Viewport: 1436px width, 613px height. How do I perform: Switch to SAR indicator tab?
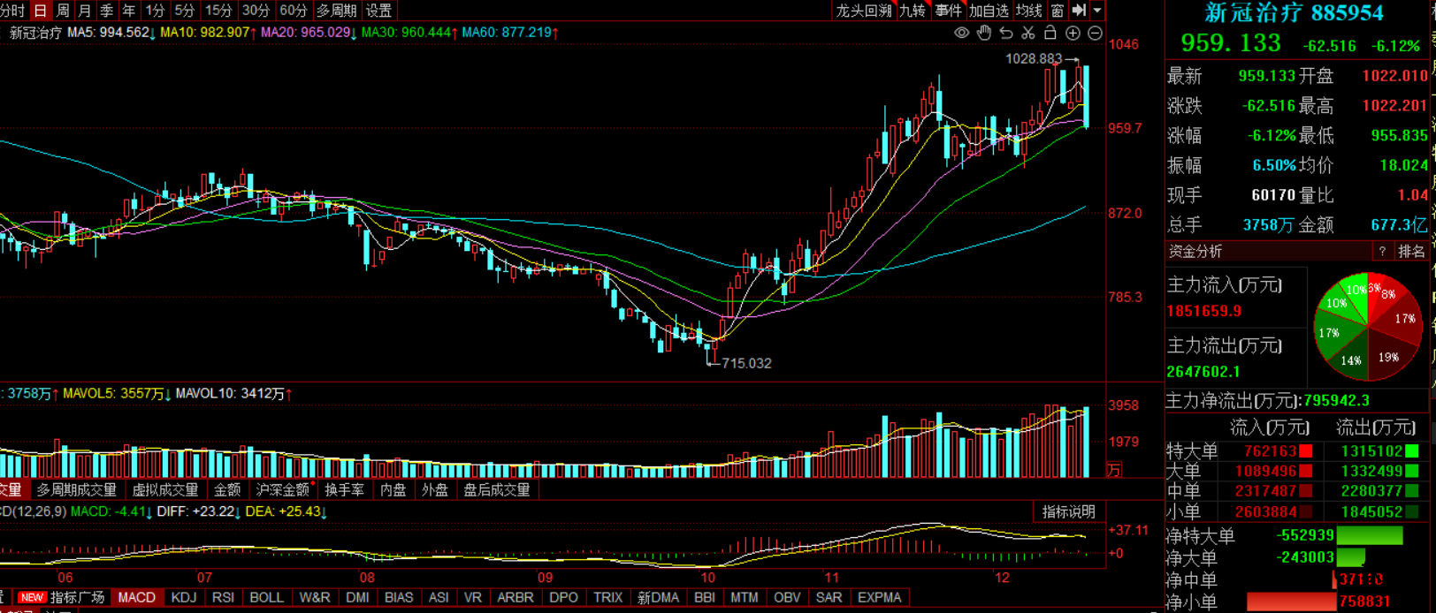pos(829,598)
